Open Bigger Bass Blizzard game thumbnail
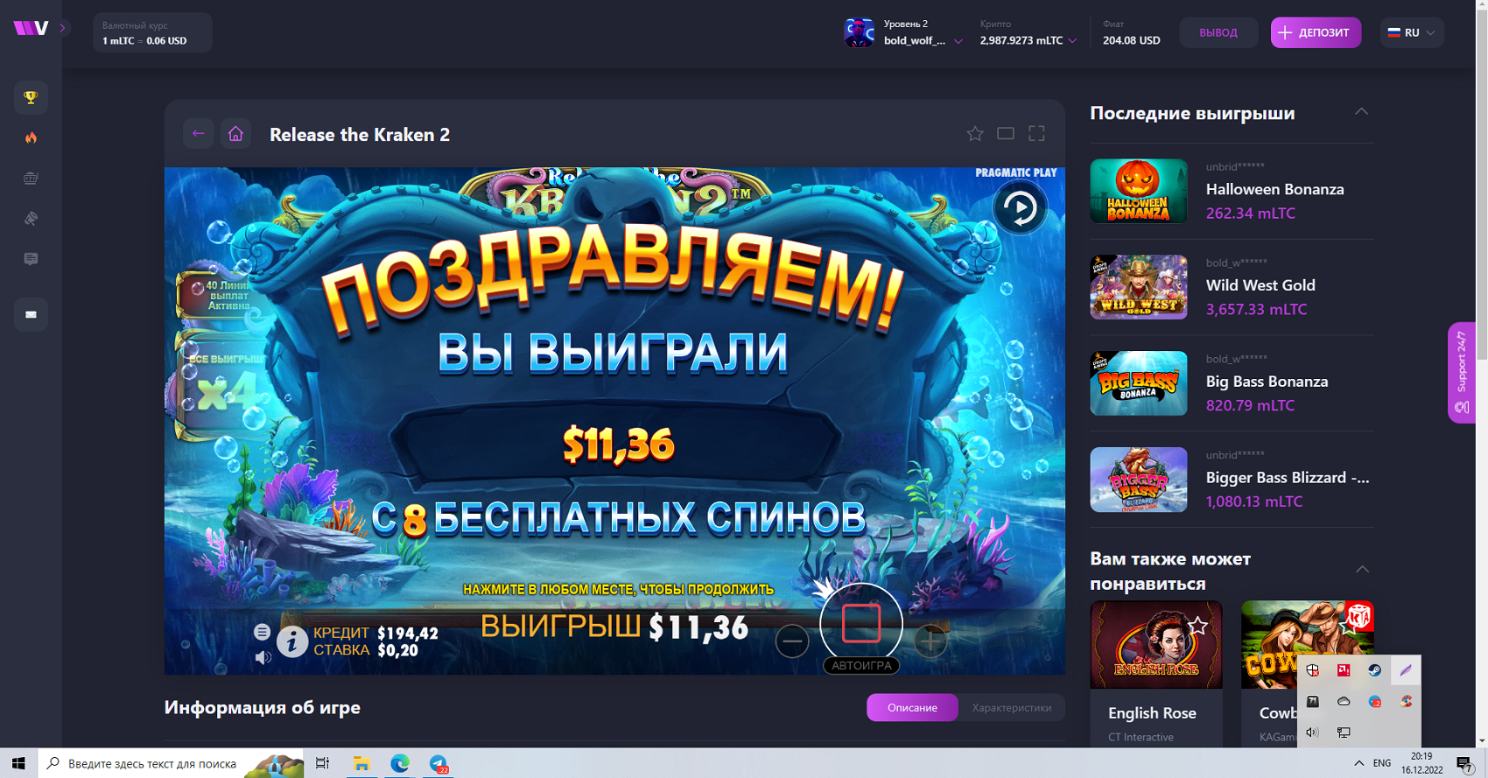The height and width of the screenshot is (778, 1488). point(1139,480)
